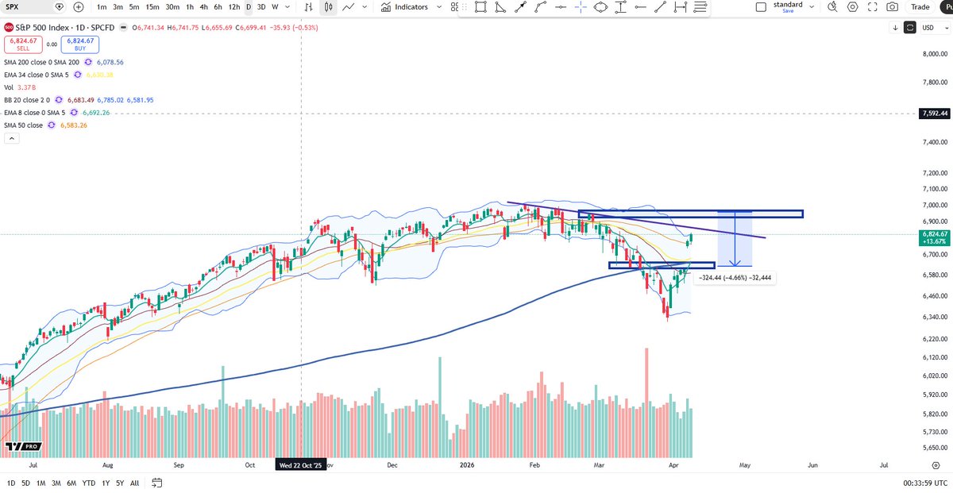Select the curve drawing tool
This screenshot has height=493, width=953.
540,7
